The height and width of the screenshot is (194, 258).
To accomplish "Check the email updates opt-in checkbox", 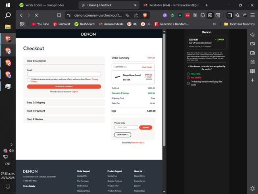I will click(29, 80).
